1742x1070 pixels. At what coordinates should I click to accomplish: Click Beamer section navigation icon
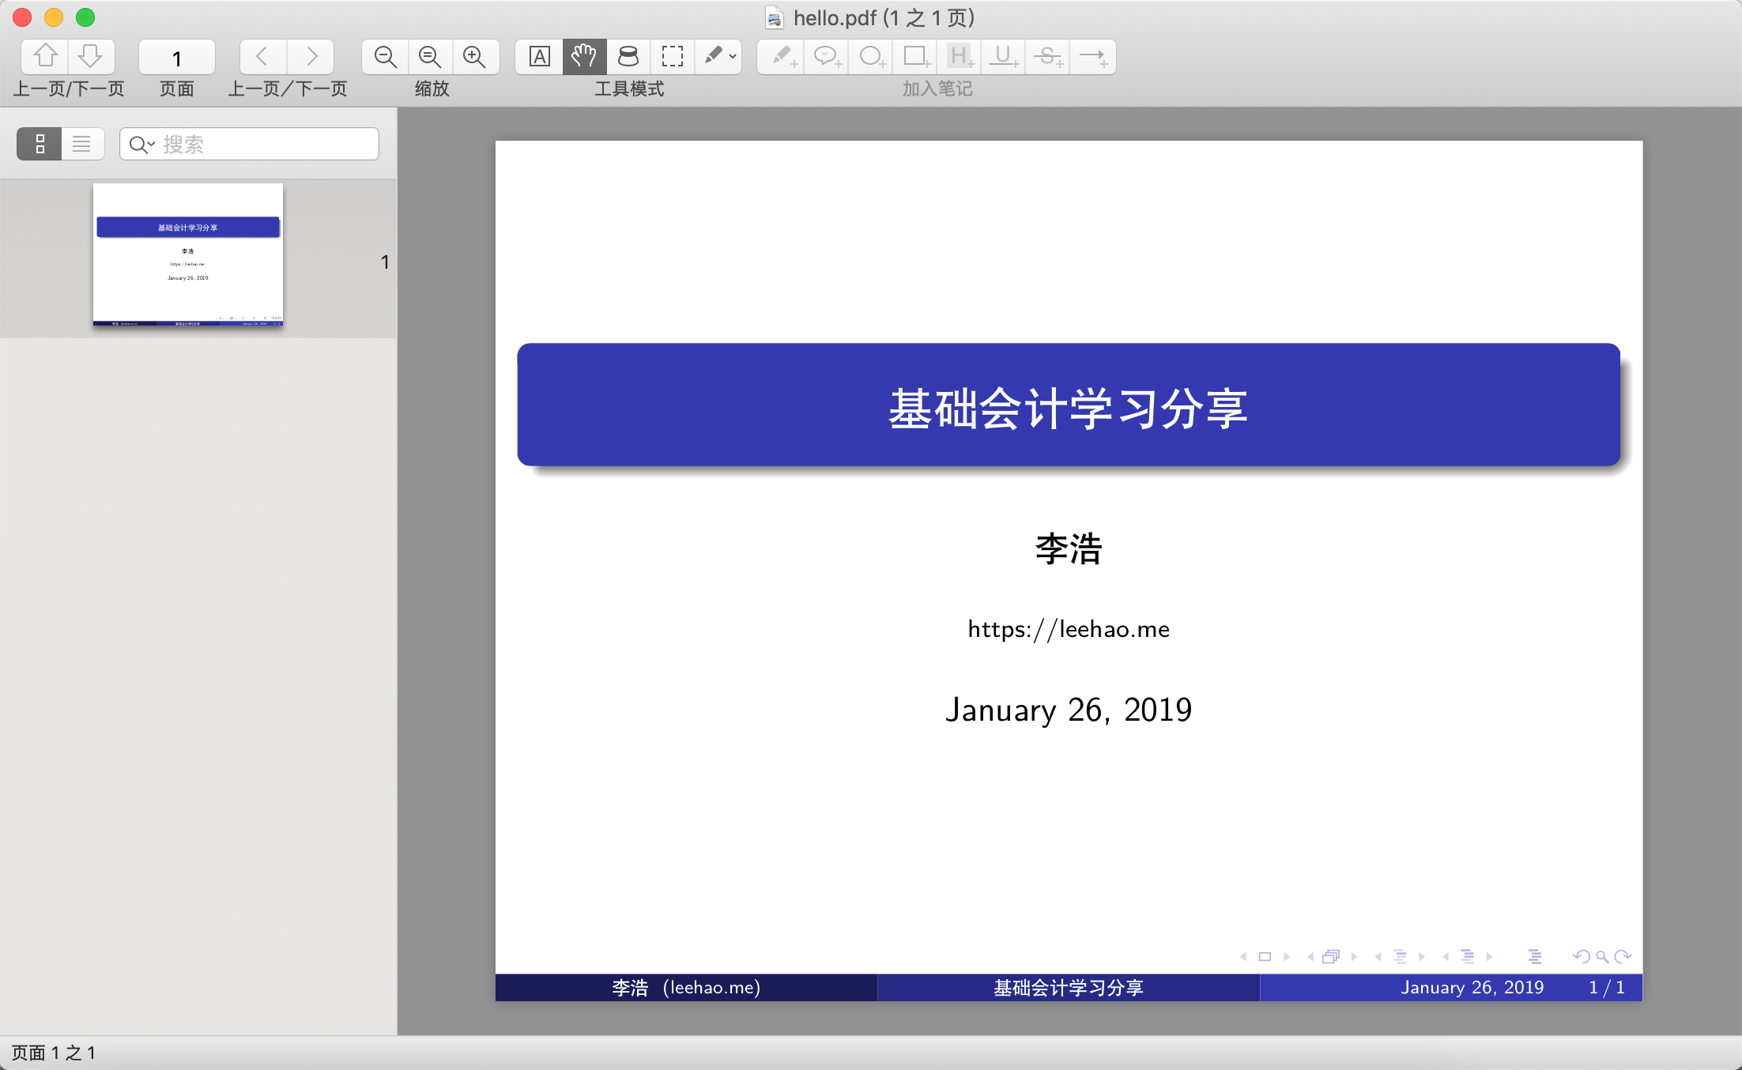pos(1468,956)
